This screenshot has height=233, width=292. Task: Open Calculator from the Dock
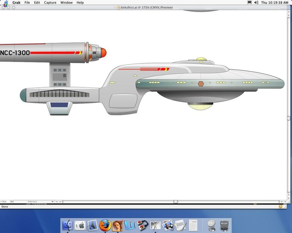coord(193,225)
